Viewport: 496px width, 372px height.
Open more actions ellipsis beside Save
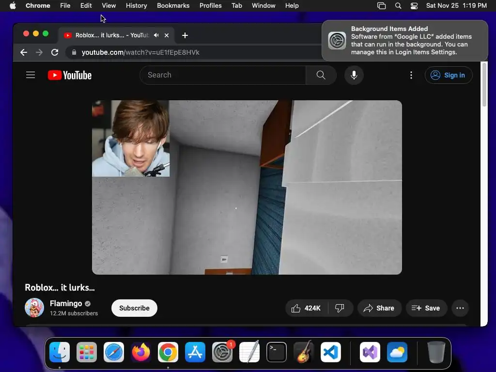point(460,308)
